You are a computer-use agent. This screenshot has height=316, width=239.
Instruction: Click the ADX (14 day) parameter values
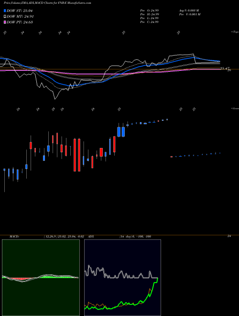(135, 237)
